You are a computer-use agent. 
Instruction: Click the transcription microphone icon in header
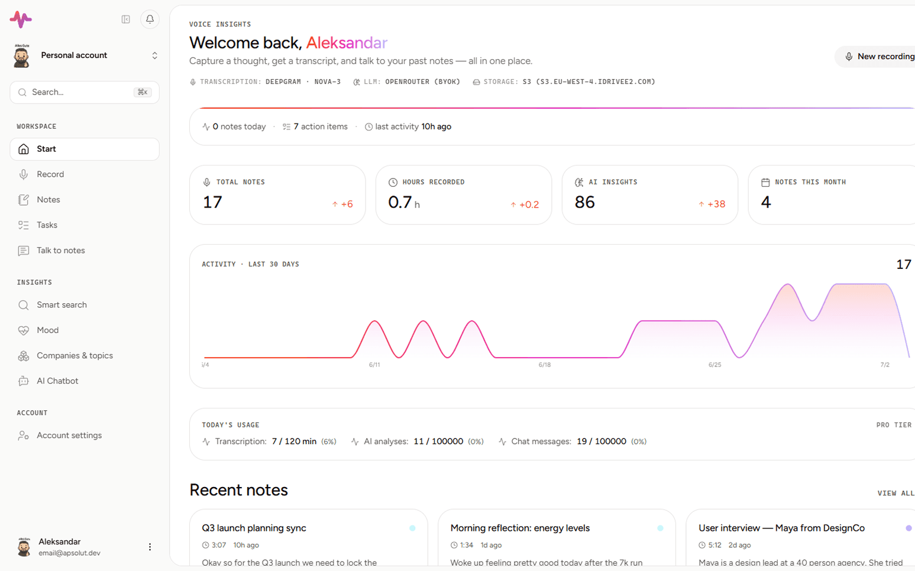[193, 82]
